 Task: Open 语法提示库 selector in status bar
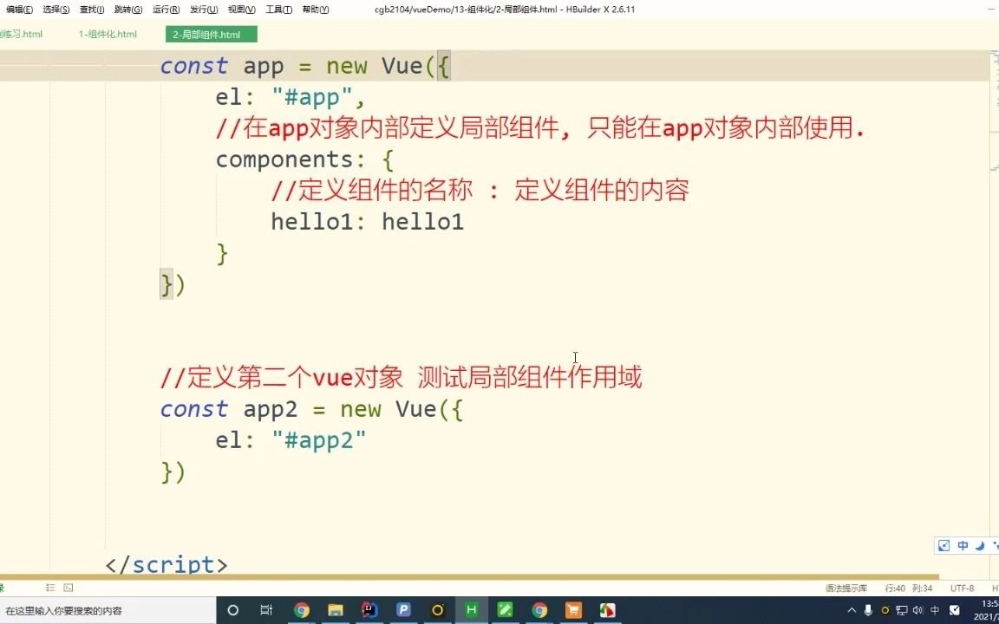pyautogui.click(x=846, y=588)
